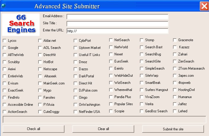209x136 pixels.
Task: Click the Clear all button
Action: click(103, 129)
